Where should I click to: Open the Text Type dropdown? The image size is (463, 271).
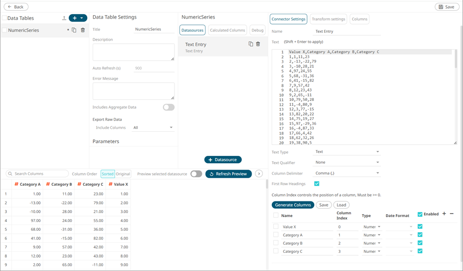pyautogui.click(x=346, y=152)
